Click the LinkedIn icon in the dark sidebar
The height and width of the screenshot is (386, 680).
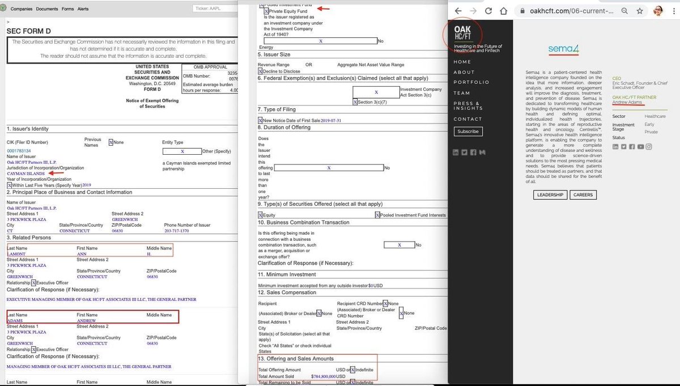click(x=455, y=152)
